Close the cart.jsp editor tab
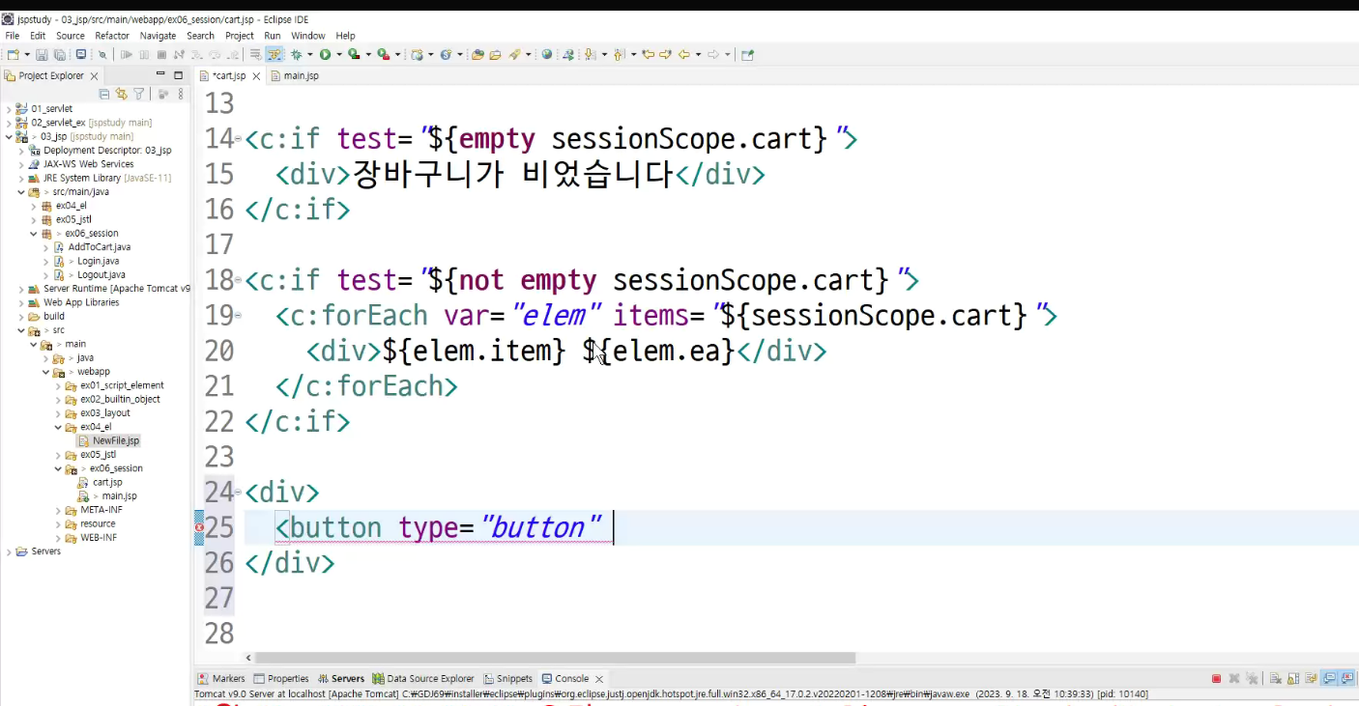The width and height of the screenshot is (1359, 706). point(256,76)
